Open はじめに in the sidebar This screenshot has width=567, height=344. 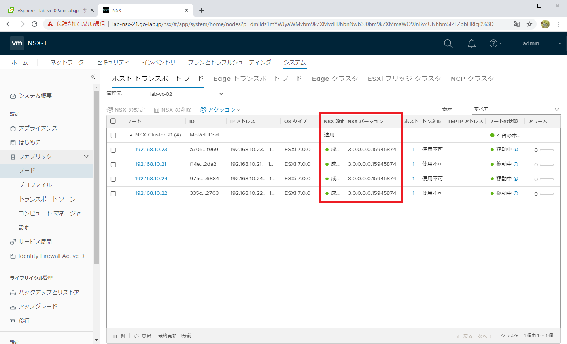coord(30,142)
